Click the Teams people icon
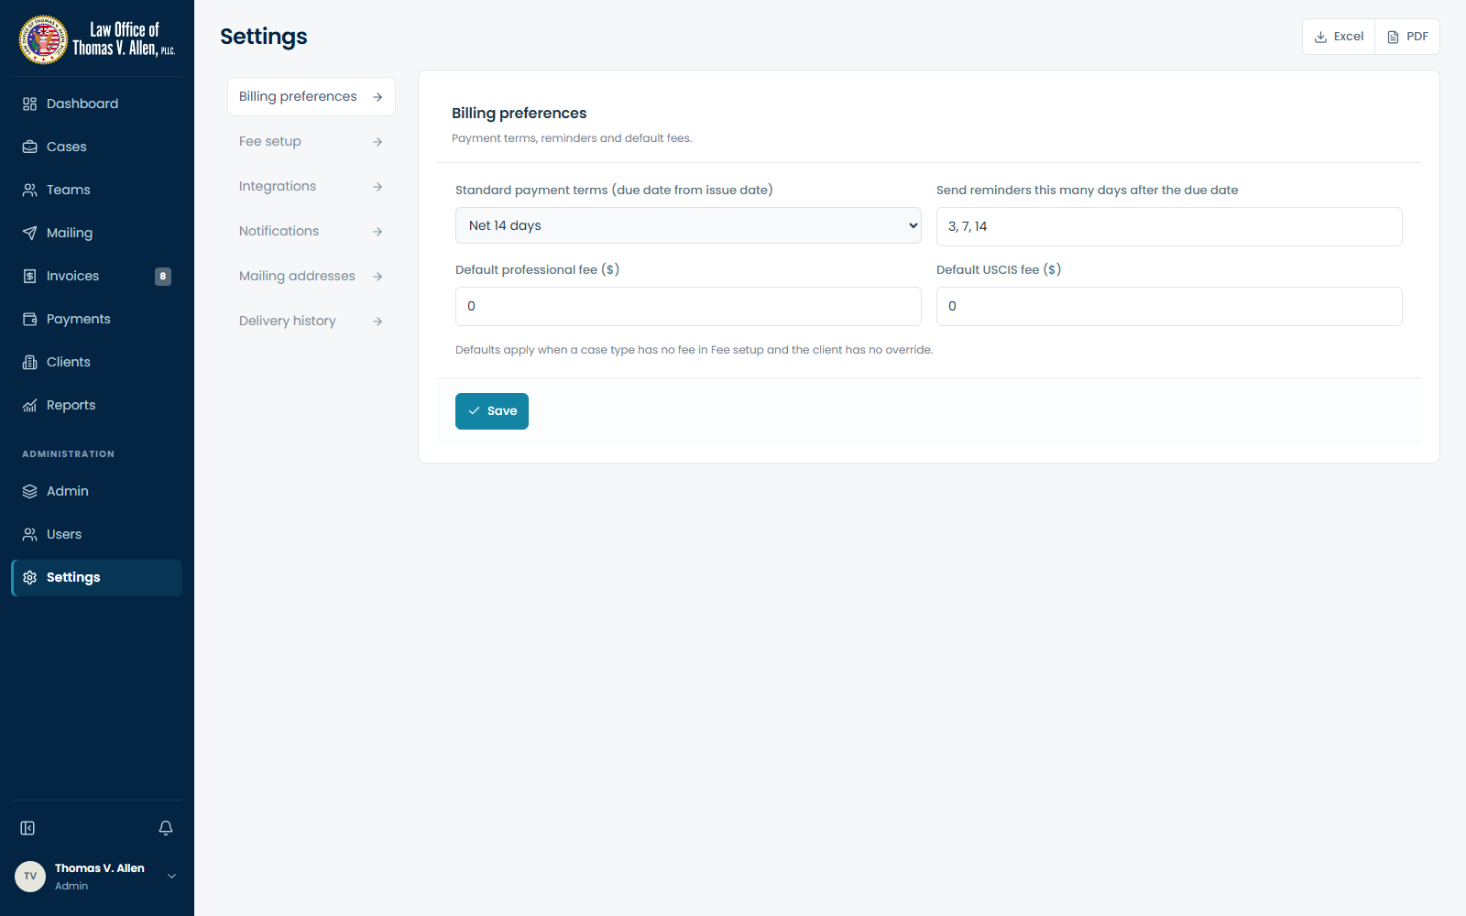1466x916 pixels. 29,190
